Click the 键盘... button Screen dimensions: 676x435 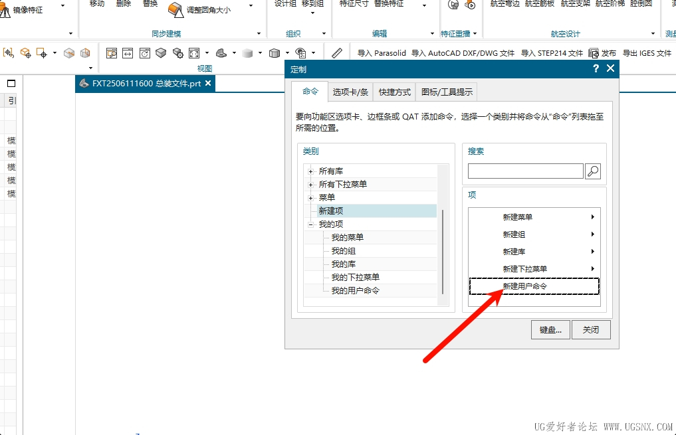[550, 330]
